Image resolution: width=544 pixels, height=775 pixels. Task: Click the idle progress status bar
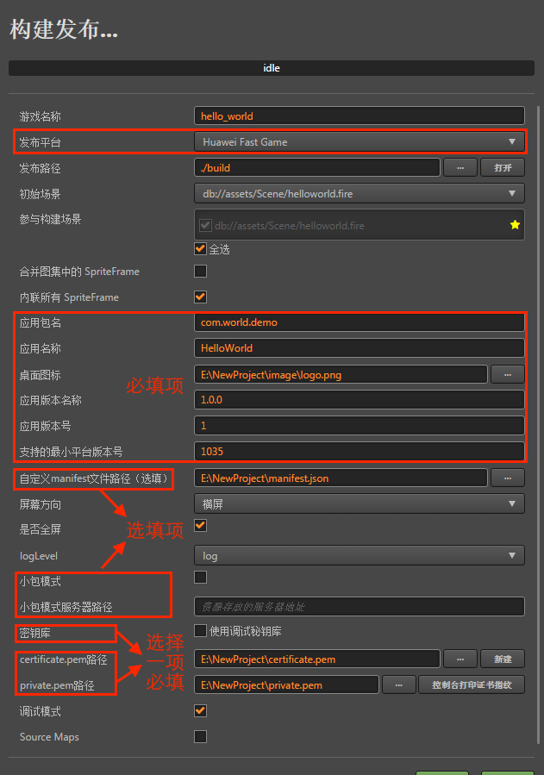click(272, 68)
